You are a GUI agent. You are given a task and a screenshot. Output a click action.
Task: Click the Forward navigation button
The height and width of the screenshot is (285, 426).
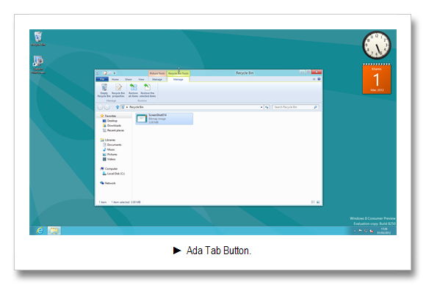(x=107, y=107)
